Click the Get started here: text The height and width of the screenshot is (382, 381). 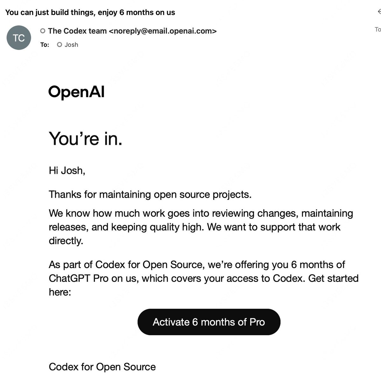pos(204,285)
